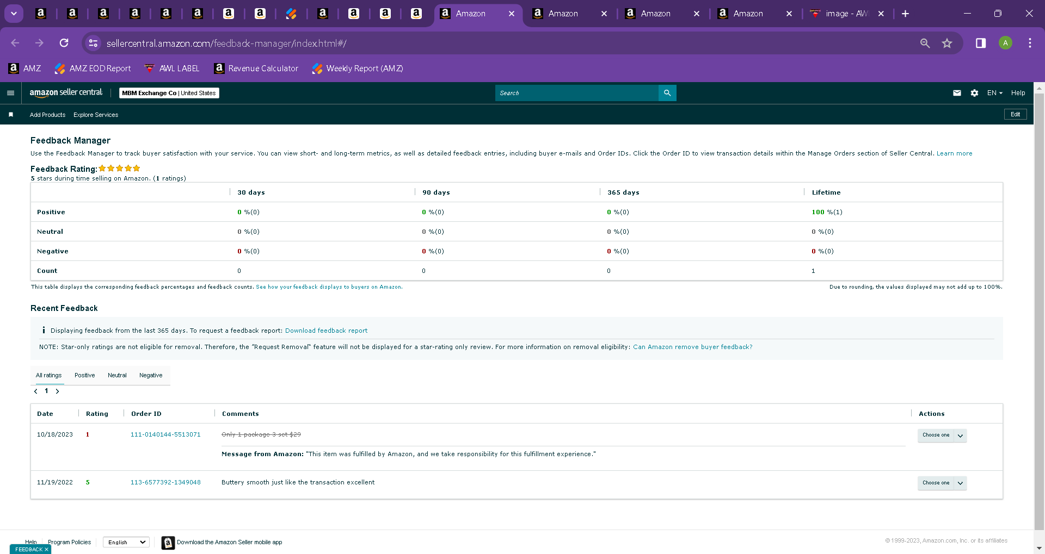The height and width of the screenshot is (554, 1045).
Task: Open a new browser tab
Action: [905, 14]
